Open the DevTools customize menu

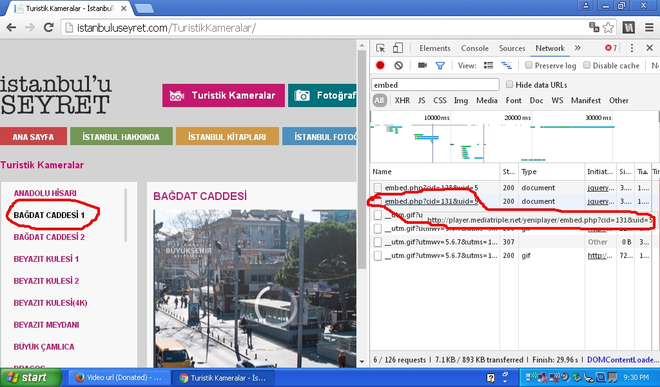click(x=632, y=48)
